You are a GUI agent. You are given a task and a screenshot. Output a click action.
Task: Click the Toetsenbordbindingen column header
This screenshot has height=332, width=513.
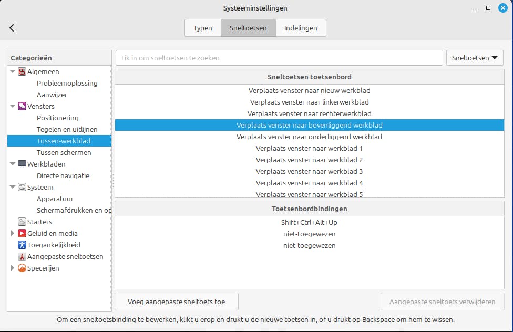point(310,209)
